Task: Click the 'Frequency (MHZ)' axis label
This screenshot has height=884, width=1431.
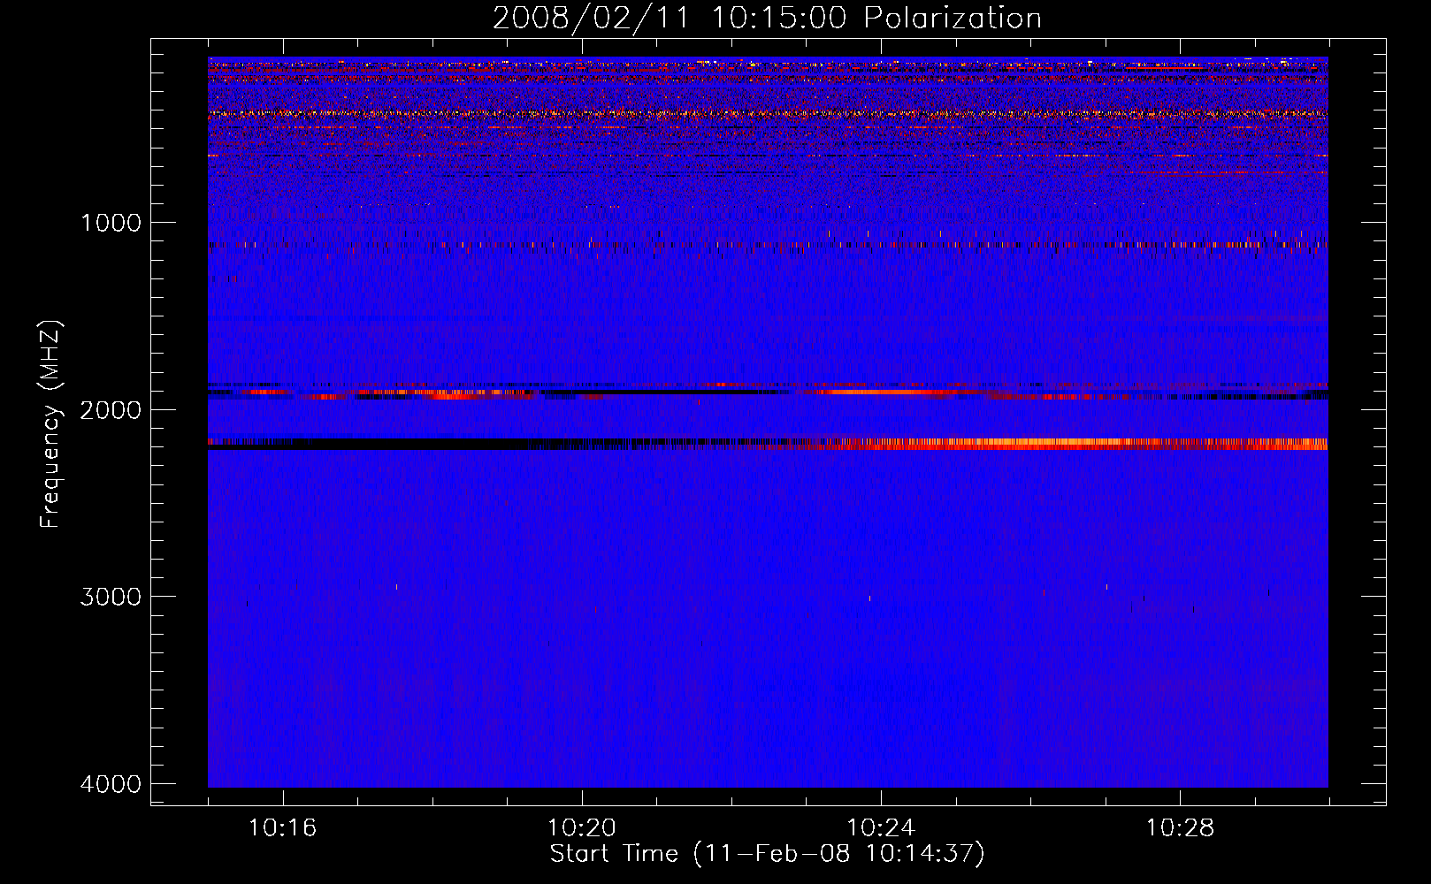Action: 51,424
